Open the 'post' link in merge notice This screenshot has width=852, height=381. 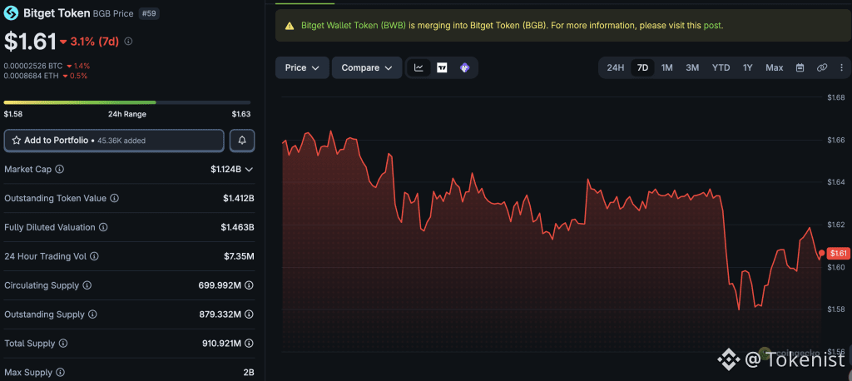[712, 26]
